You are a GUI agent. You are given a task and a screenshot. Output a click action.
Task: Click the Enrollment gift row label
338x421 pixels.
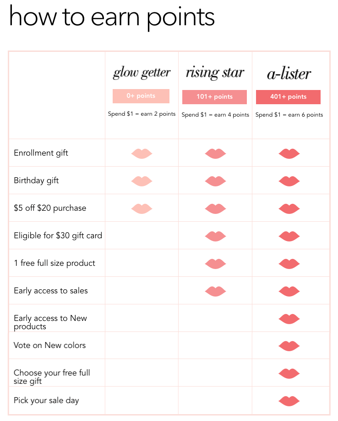click(41, 153)
